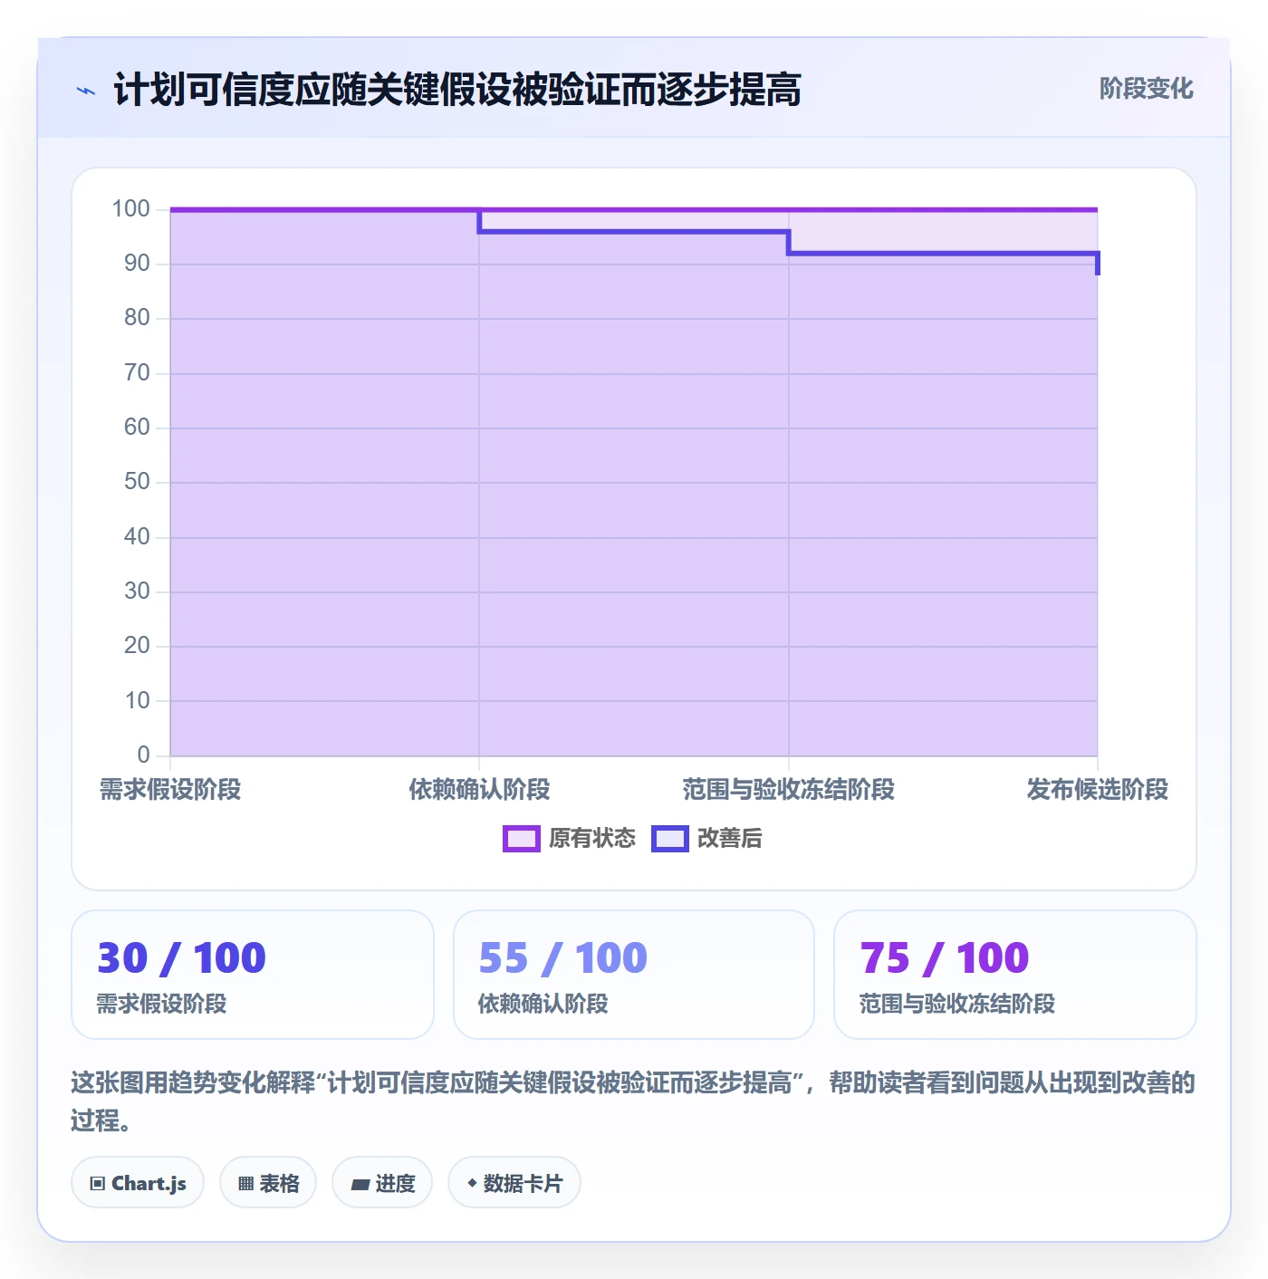Viewport: 1268px width, 1279px height.
Task: Open the 75 / 100 范围与验收冻结阶段 card
Action: pyautogui.click(x=1015, y=975)
